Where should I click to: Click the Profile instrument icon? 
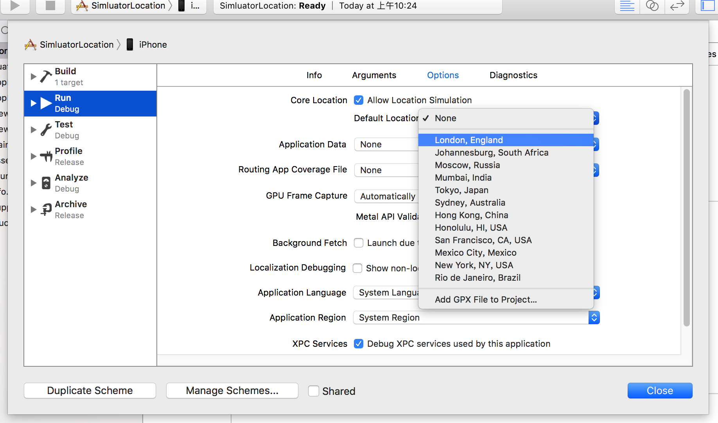(x=46, y=156)
